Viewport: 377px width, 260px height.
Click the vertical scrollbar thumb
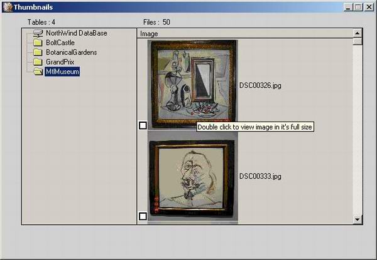pos(358,41)
